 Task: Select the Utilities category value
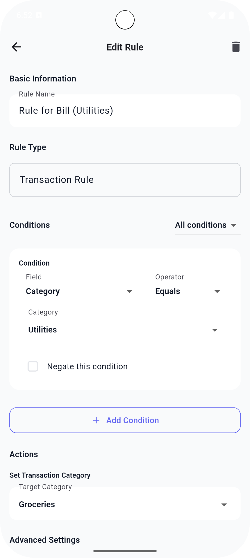tap(42, 330)
